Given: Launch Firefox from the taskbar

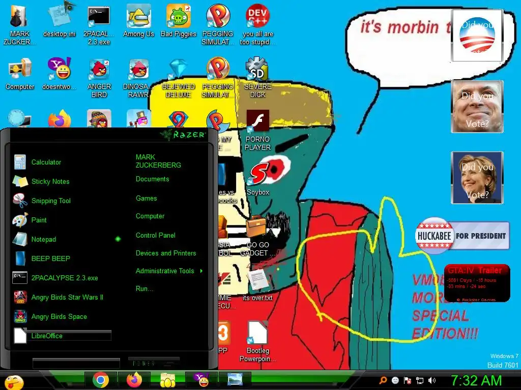Looking at the screenshot, I should [x=134, y=380].
